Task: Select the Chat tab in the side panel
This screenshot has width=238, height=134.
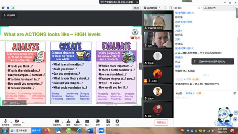Action: point(178,8)
